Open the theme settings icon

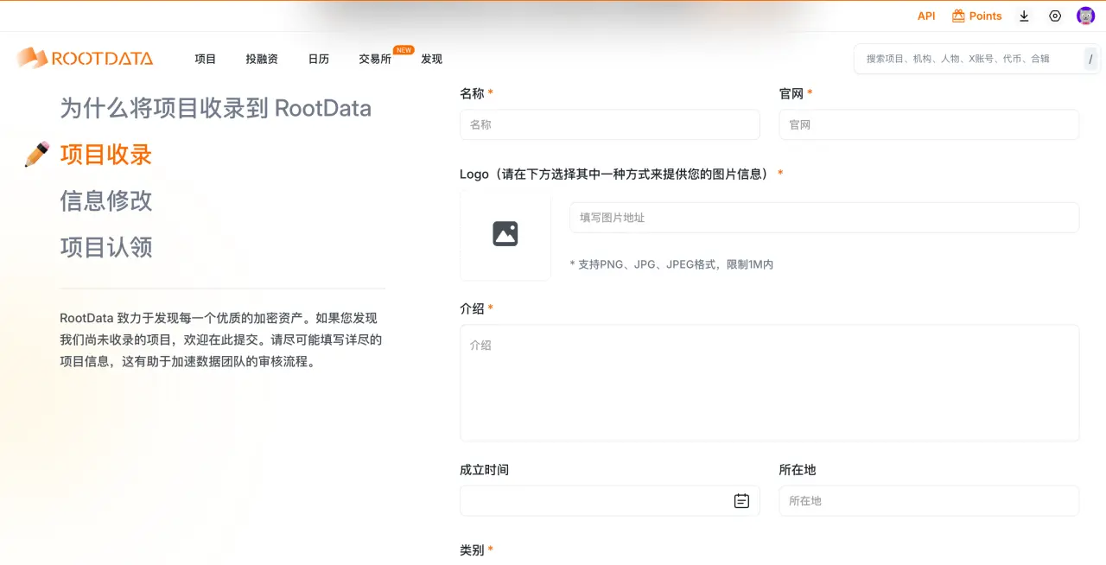(x=1055, y=16)
